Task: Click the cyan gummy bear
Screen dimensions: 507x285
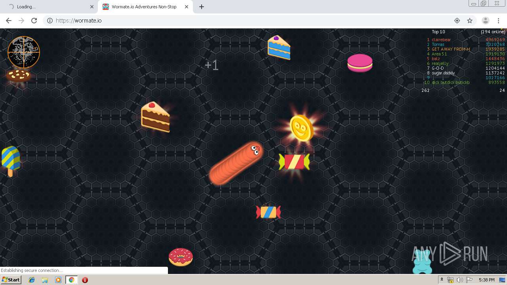Action: 422,262
